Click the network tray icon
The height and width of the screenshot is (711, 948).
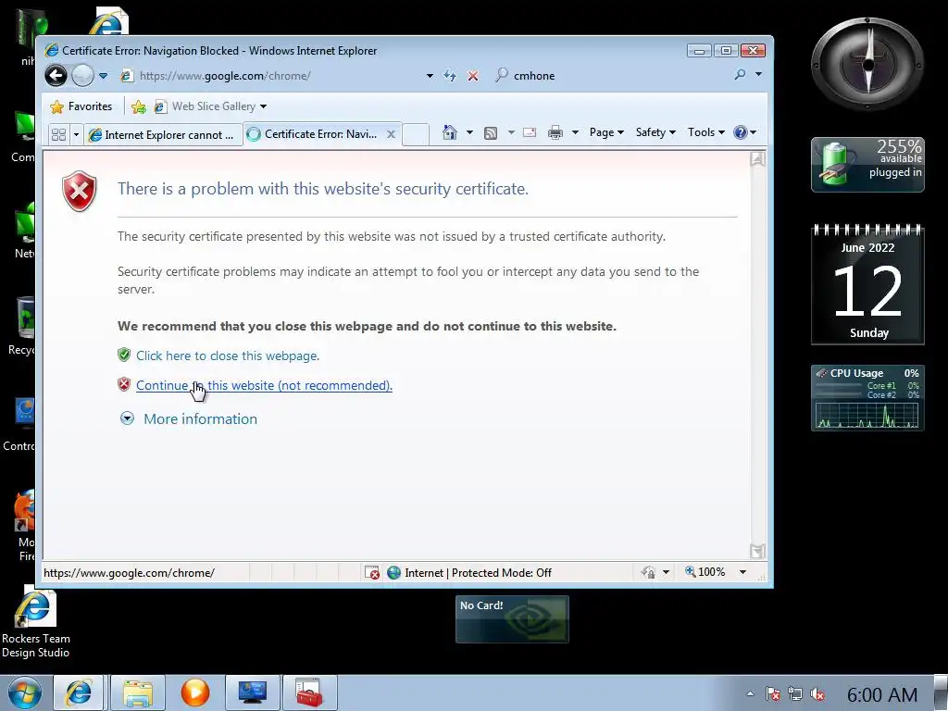click(795, 694)
